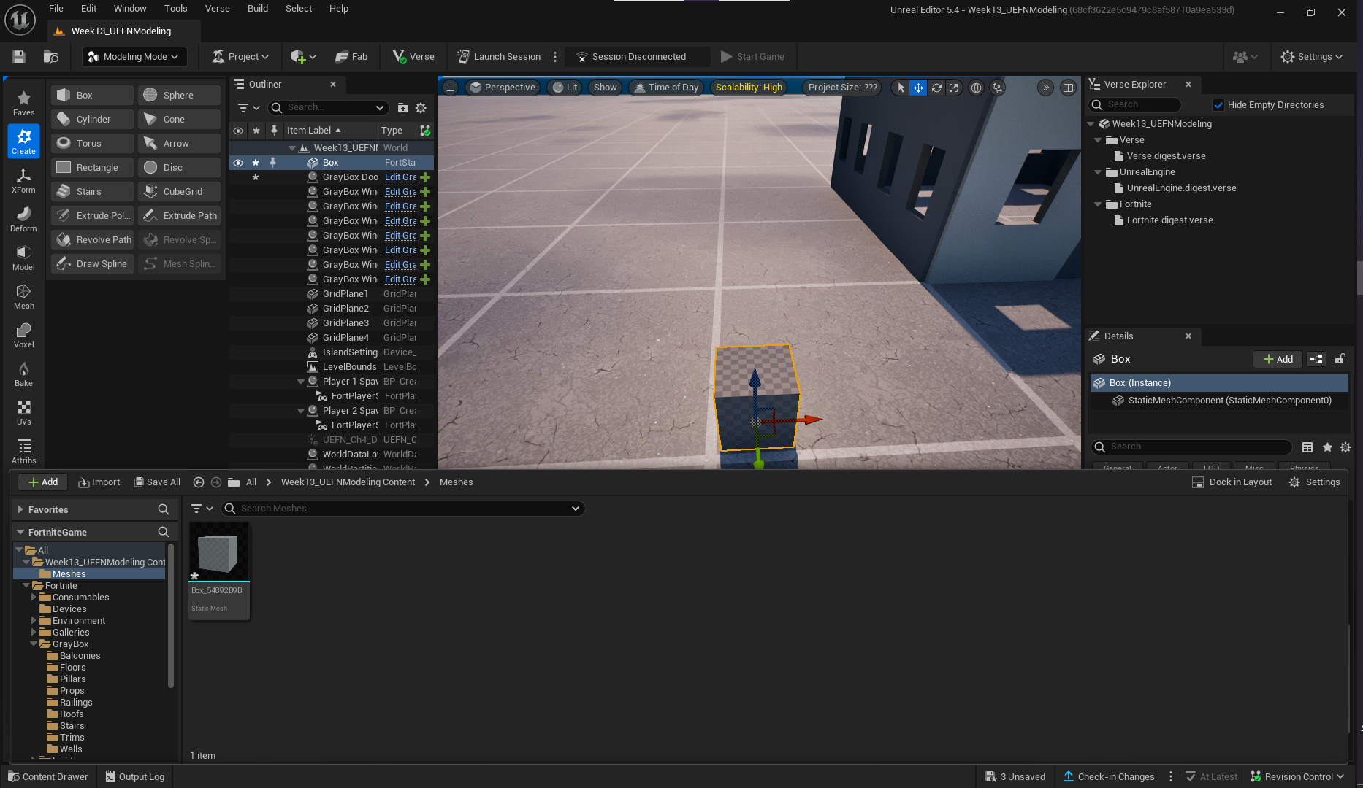1363x788 pixels.
Task: Toggle lock icon in Details panel
Action: click(x=1340, y=359)
